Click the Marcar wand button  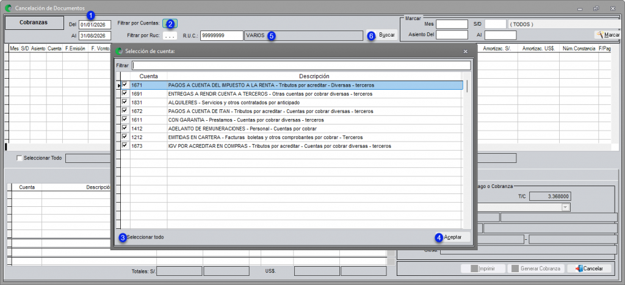click(607, 35)
